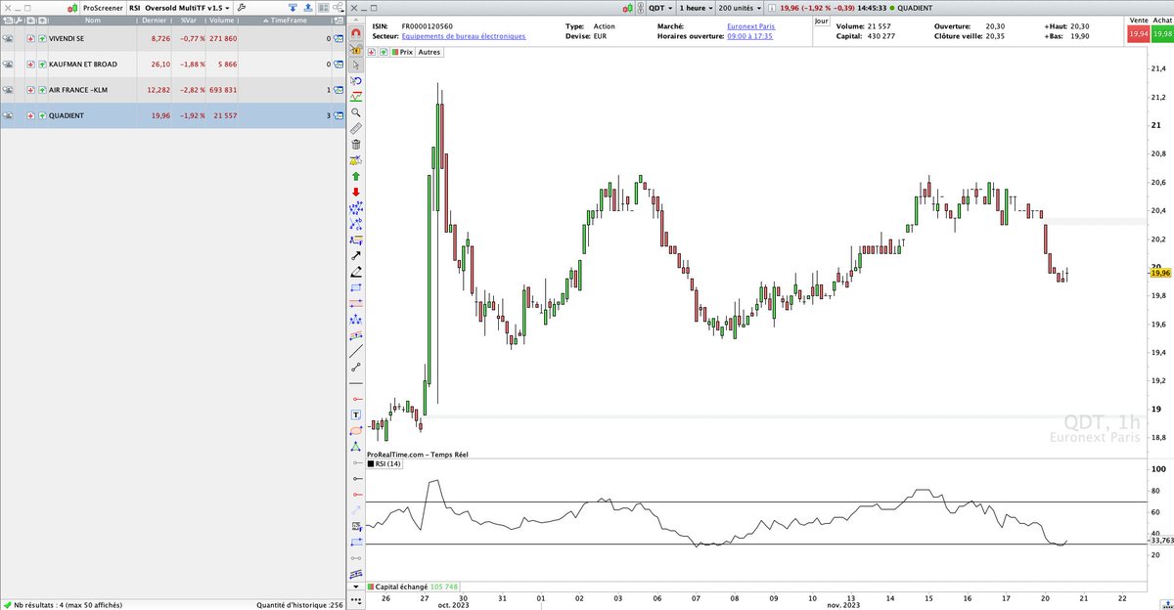Toggle the eye icon on the VIVENDI SE row

pyautogui.click(x=10, y=37)
